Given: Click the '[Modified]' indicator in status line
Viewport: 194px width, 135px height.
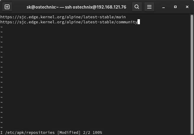Looking at the screenshot, I should (69, 133).
